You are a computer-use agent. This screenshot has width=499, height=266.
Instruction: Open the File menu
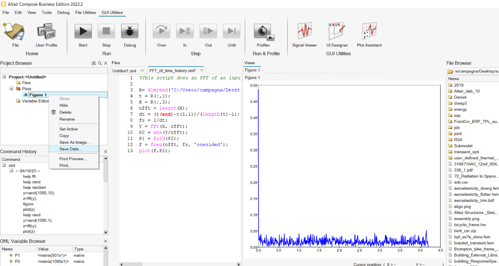point(5,12)
